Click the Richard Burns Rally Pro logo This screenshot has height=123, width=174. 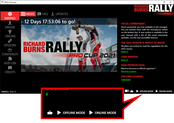[x=154, y=10]
